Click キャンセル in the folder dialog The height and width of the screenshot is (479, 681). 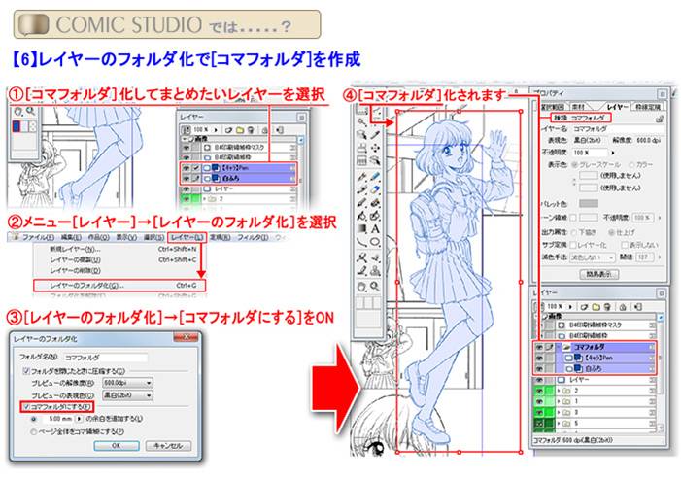(x=168, y=446)
